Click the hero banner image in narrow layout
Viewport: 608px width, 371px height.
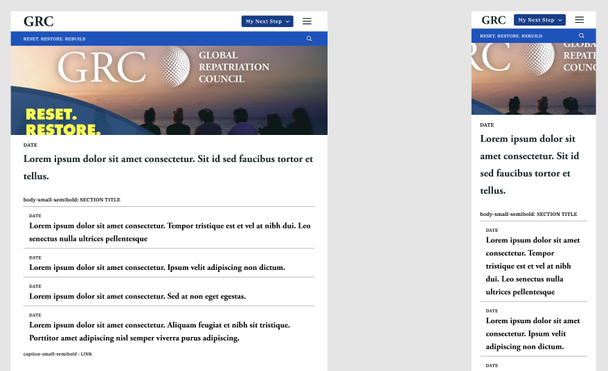click(533, 79)
